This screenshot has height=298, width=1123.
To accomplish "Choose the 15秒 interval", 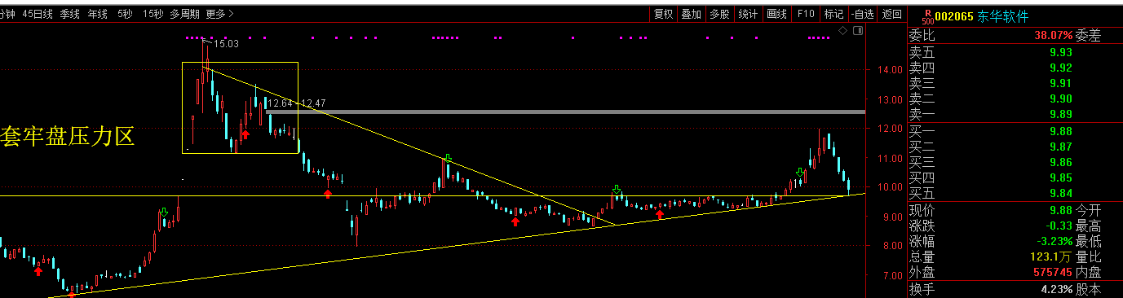I will [152, 14].
